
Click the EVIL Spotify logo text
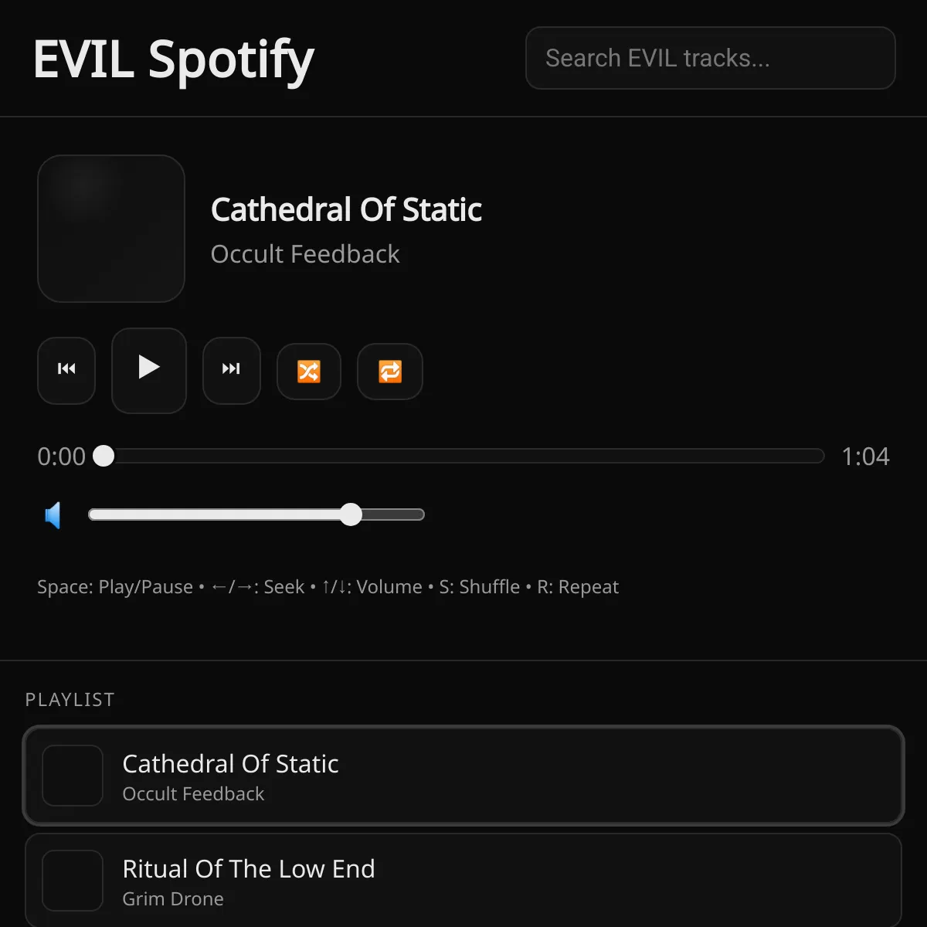point(173,59)
